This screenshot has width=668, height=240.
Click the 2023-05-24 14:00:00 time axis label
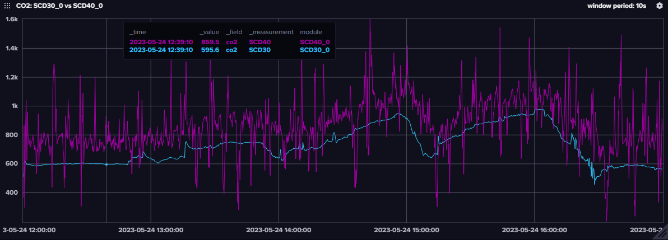(x=279, y=229)
